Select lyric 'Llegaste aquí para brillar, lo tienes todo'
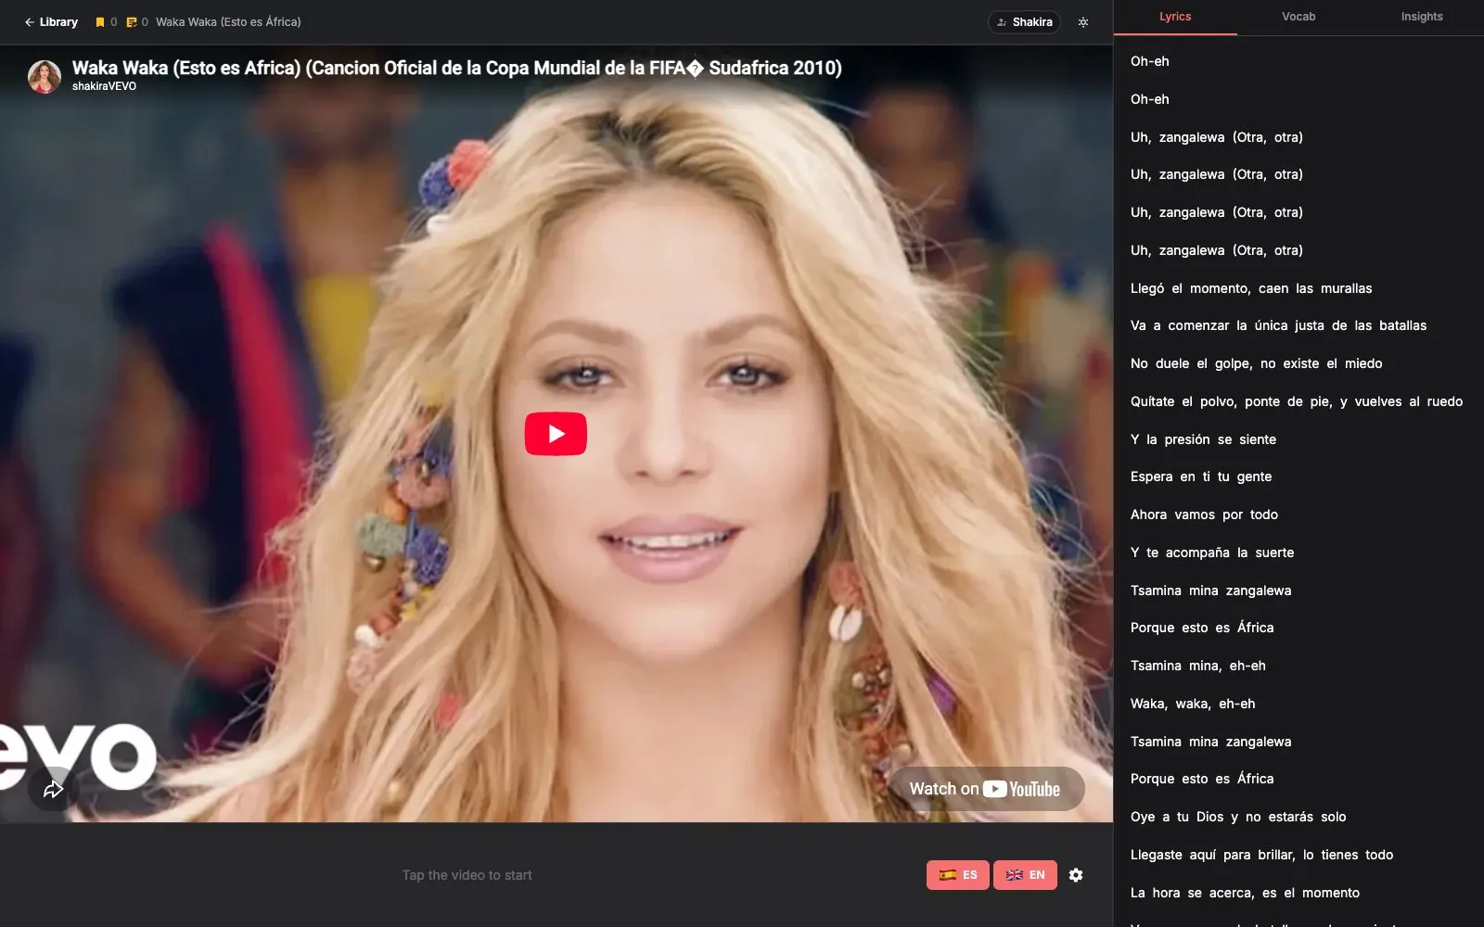The image size is (1484, 927). tap(1262, 855)
